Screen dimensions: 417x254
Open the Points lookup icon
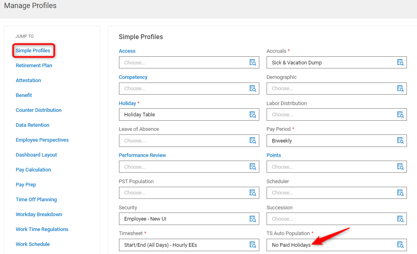[400, 166]
